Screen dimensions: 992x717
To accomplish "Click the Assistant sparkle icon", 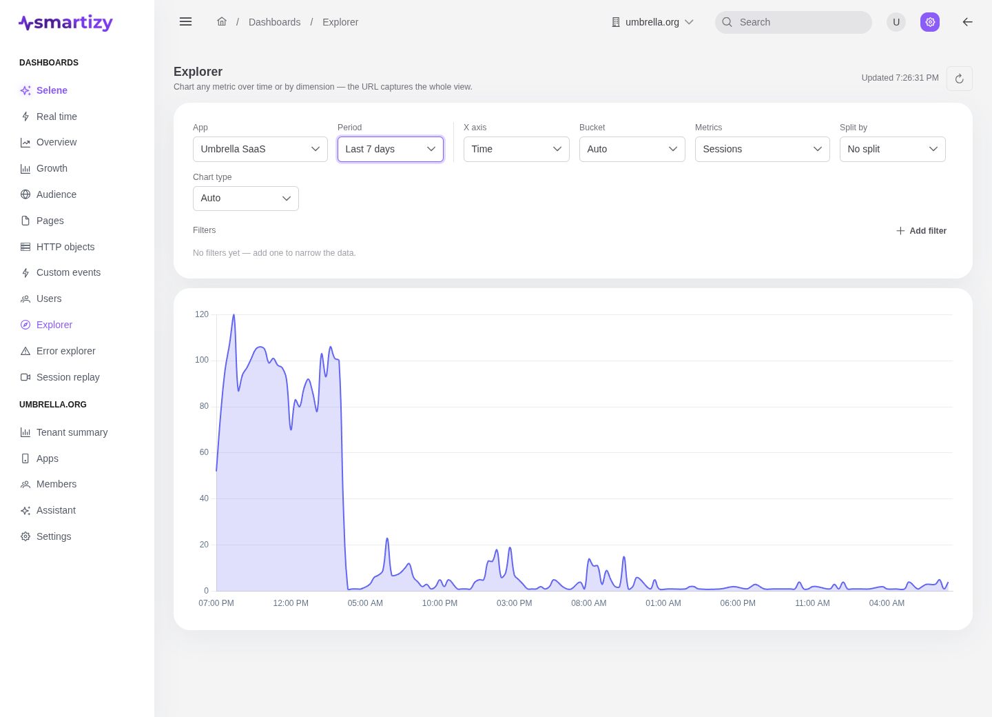I will tap(25, 511).
